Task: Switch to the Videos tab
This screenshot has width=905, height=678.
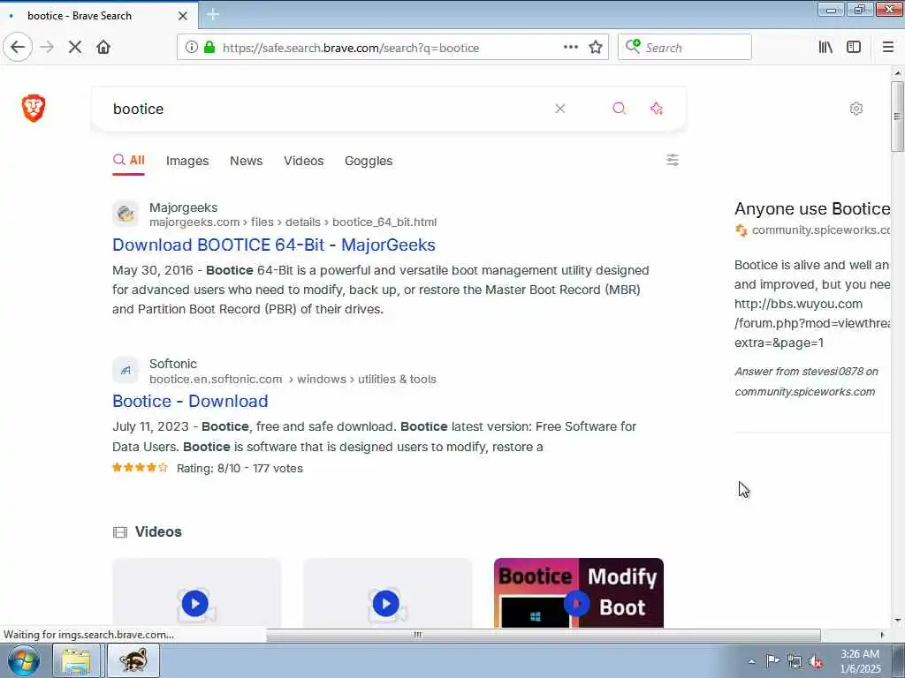Action: [x=304, y=161]
